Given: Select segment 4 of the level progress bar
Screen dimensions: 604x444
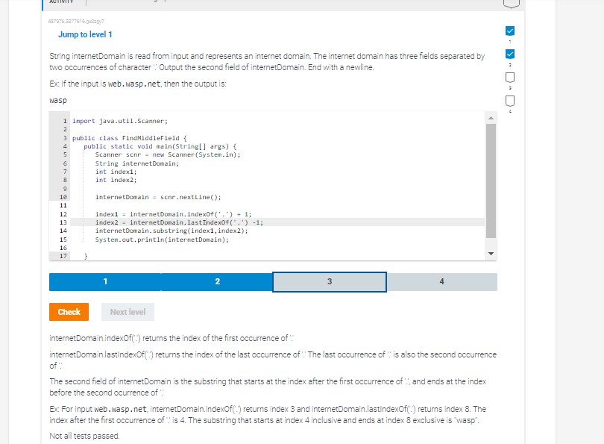Looking at the screenshot, I should pos(441,282).
